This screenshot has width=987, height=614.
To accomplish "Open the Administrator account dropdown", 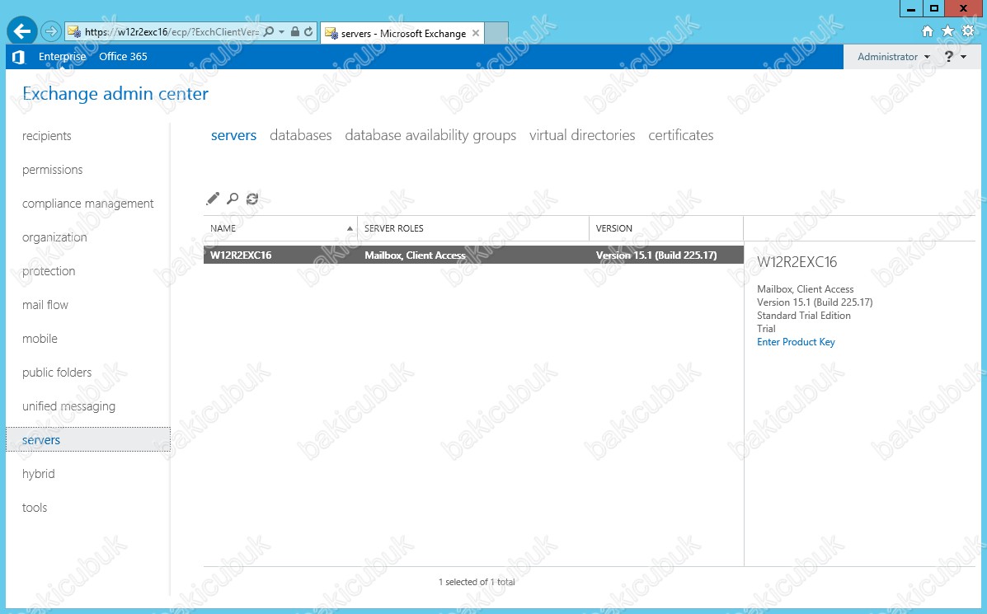I will (x=893, y=57).
